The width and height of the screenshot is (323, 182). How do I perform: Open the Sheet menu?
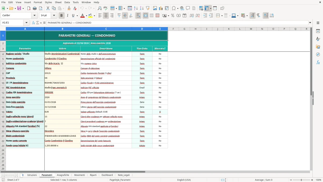point(58,2)
